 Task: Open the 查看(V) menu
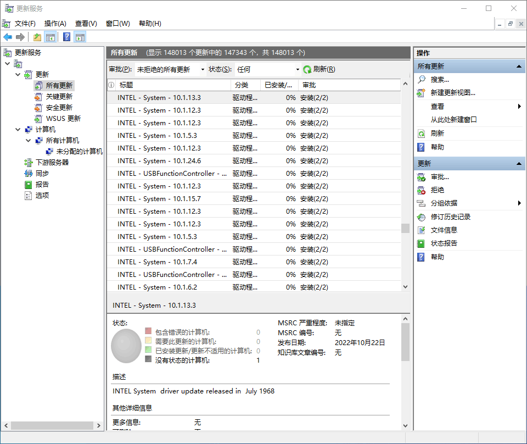86,24
